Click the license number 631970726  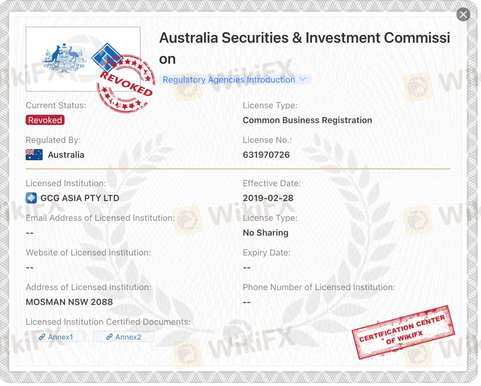(x=266, y=155)
